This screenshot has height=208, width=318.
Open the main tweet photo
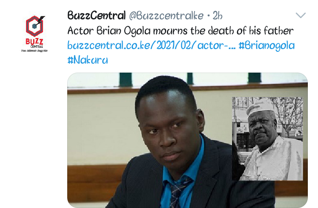point(188,140)
